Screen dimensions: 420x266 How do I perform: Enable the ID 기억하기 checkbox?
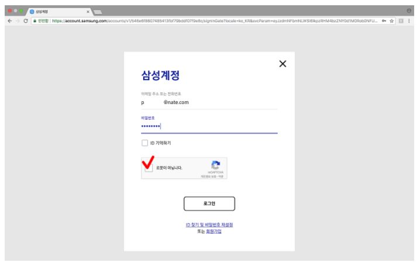coord(144,143)
